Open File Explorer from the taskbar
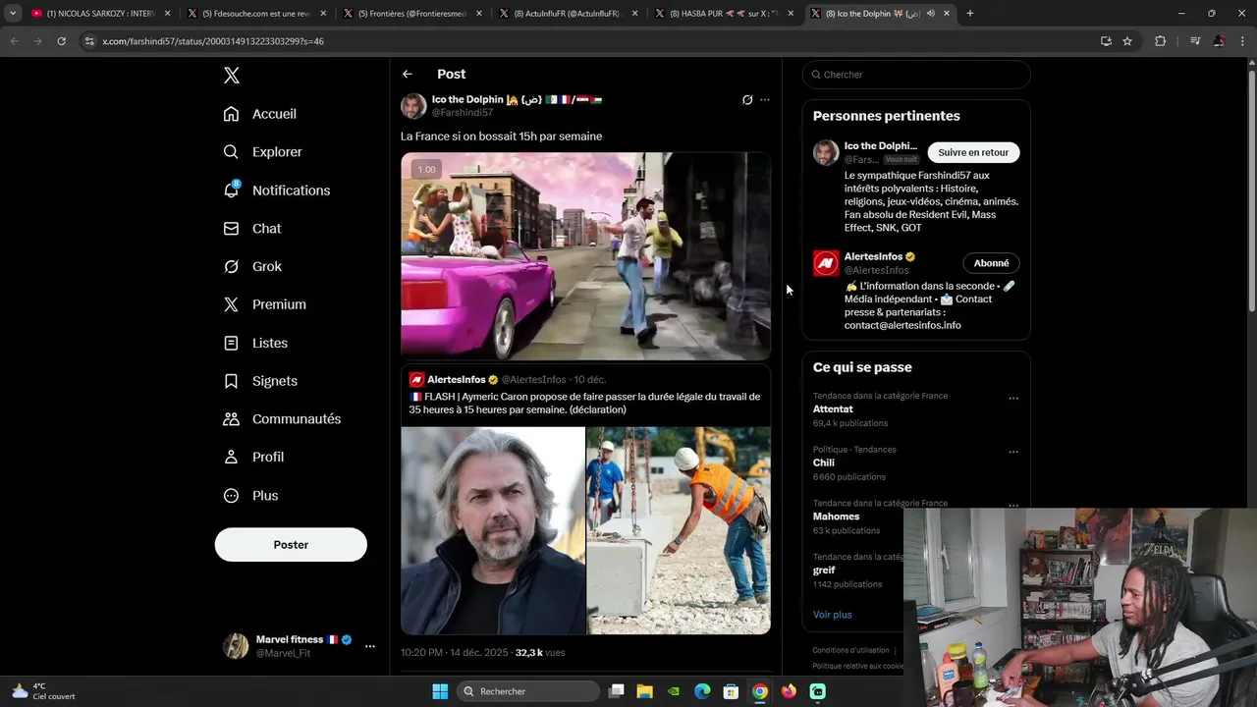 (x=645, y=691)
